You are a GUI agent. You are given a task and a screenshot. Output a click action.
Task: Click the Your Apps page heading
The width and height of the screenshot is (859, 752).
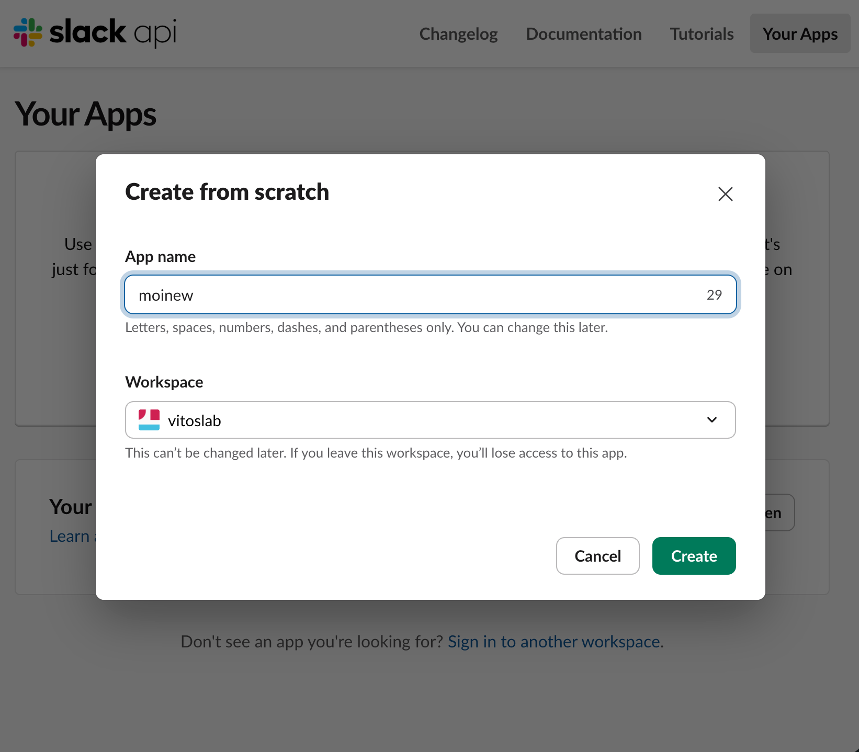[86, 115]
